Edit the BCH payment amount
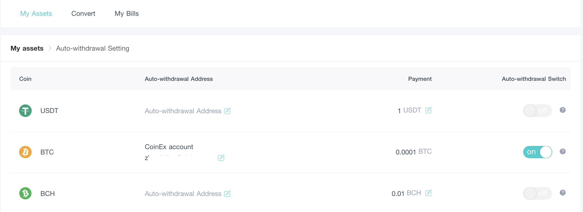The width and height of the screenshot is (583, 212). point(428,193)
